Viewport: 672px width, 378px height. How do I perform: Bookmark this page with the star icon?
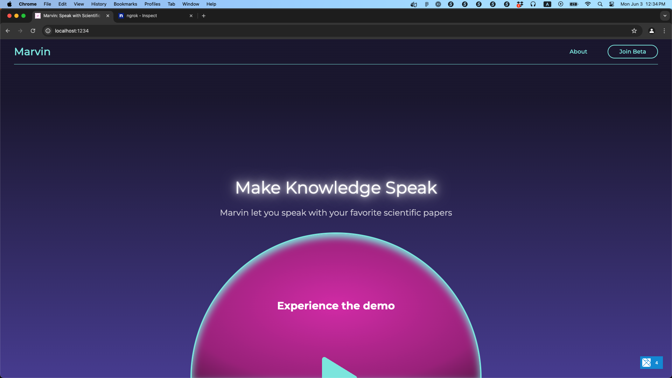coord(634,31)
